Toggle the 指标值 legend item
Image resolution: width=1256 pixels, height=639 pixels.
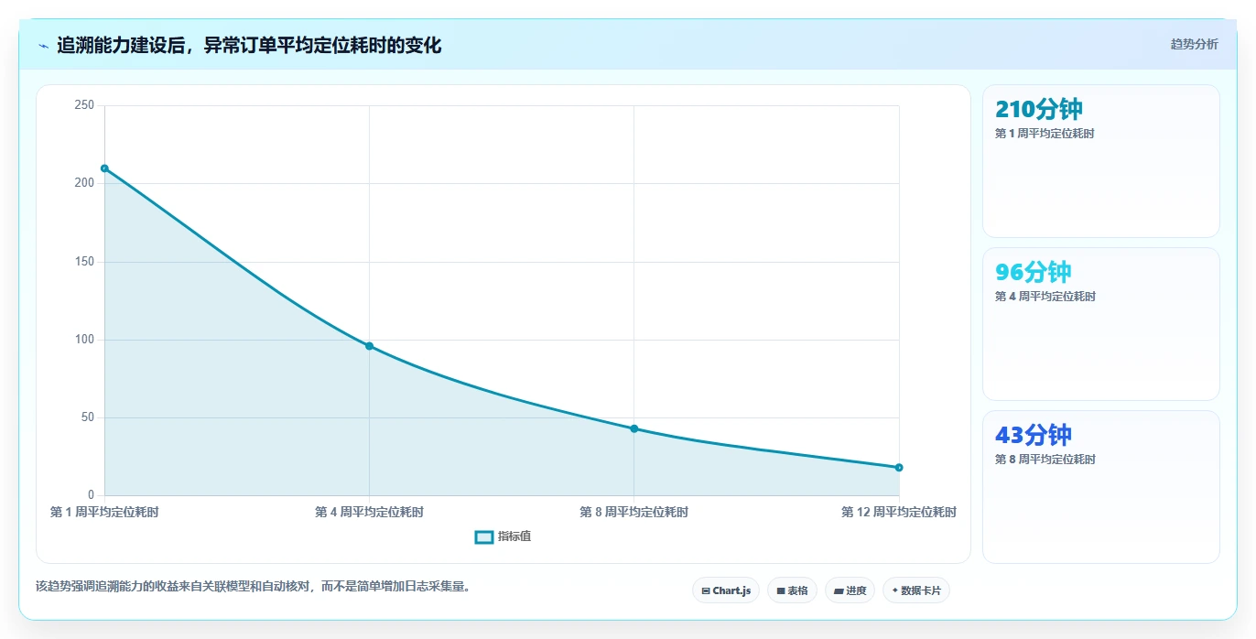coord(503,536)
